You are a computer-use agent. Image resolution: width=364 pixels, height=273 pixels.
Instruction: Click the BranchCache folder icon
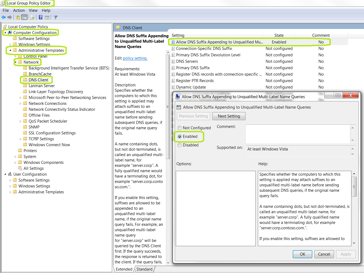coord(25,74)
